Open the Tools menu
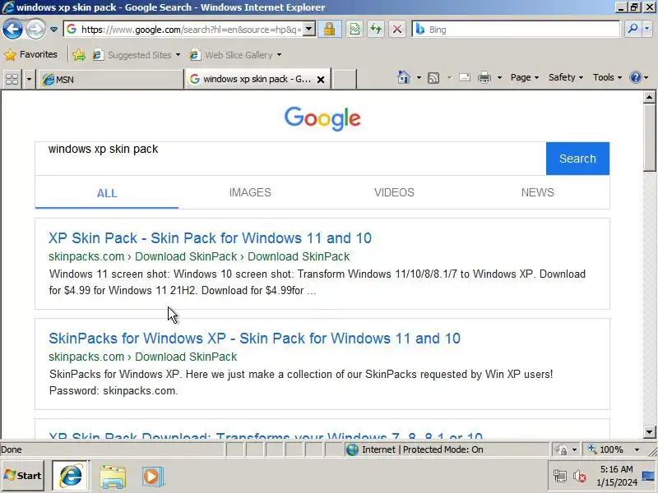This screenshot has height=493, width=658. 607,77
